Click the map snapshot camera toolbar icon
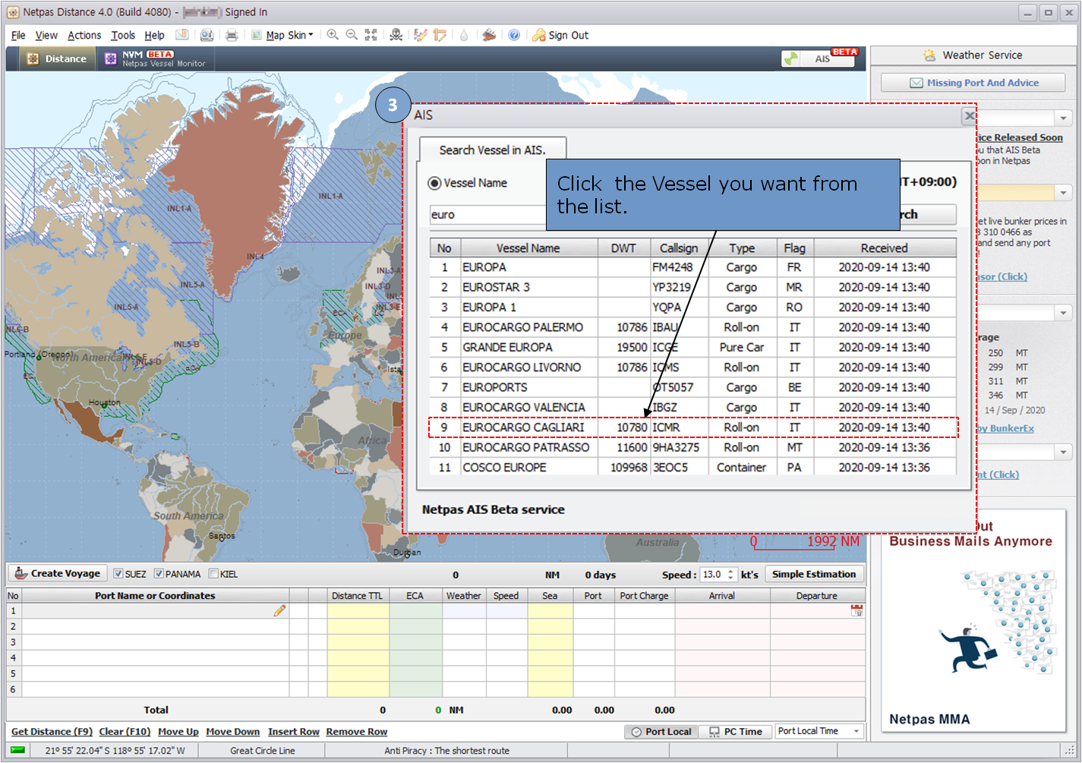This screenshot has width=1082, height=763. coord(207,35)
